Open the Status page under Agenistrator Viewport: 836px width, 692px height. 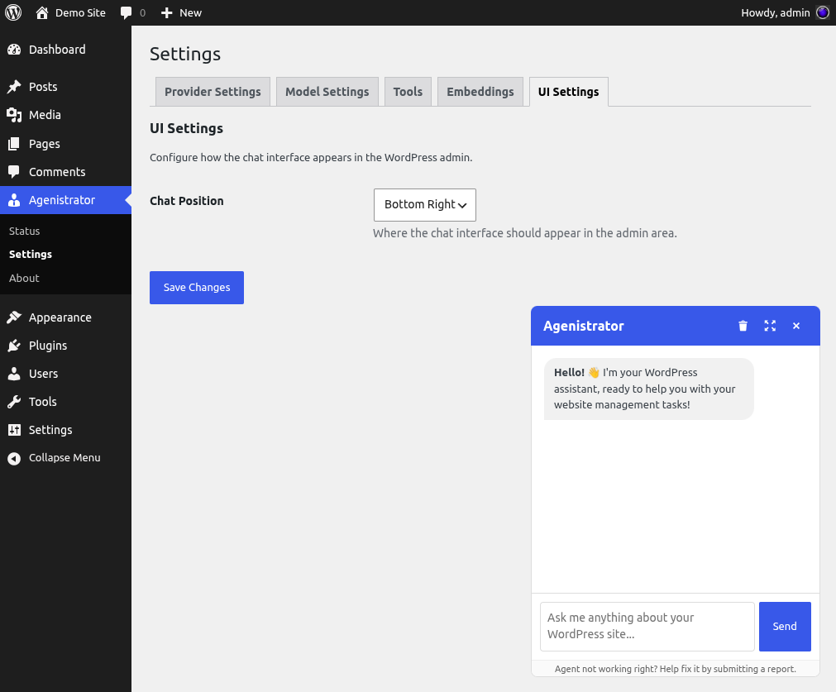[x=23, y=231]
